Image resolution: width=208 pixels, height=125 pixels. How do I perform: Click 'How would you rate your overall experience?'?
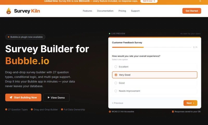(136, 56)
